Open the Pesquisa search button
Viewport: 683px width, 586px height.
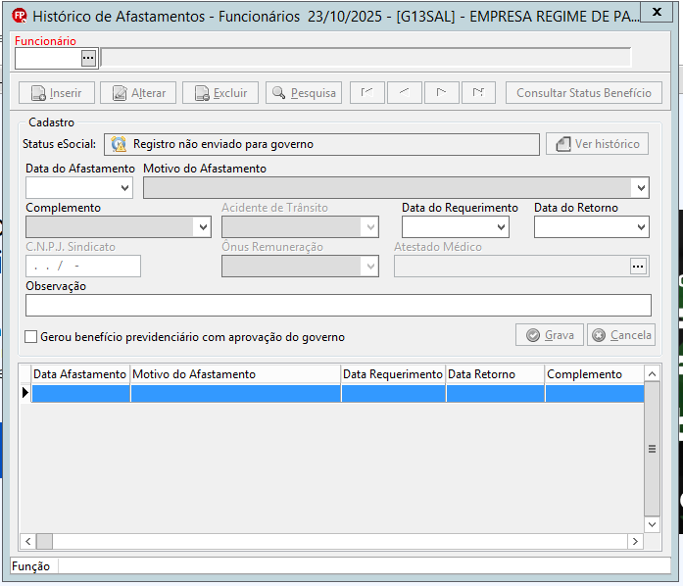(x=304, y=93)
